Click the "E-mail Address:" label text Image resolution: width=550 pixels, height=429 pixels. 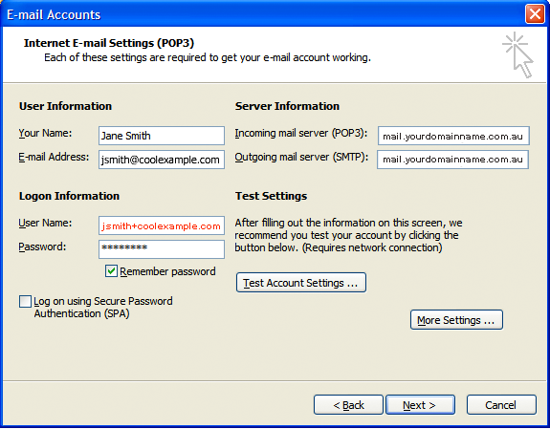point(54,157)
